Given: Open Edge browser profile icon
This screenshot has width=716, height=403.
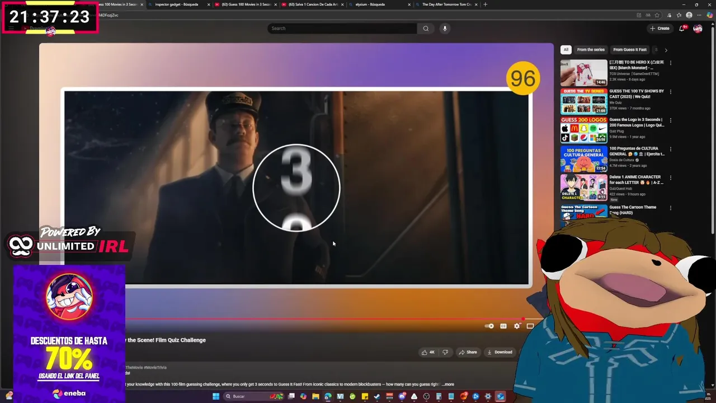Looking at the screenshot, I should click(689, 15).
